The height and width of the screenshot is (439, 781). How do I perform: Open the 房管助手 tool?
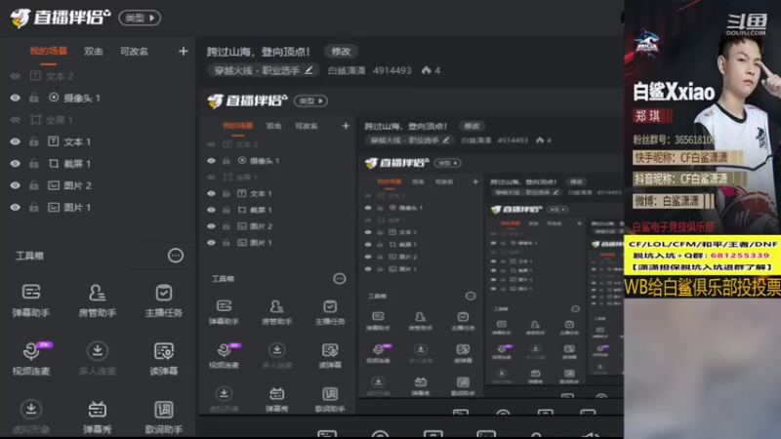[97, 299]
